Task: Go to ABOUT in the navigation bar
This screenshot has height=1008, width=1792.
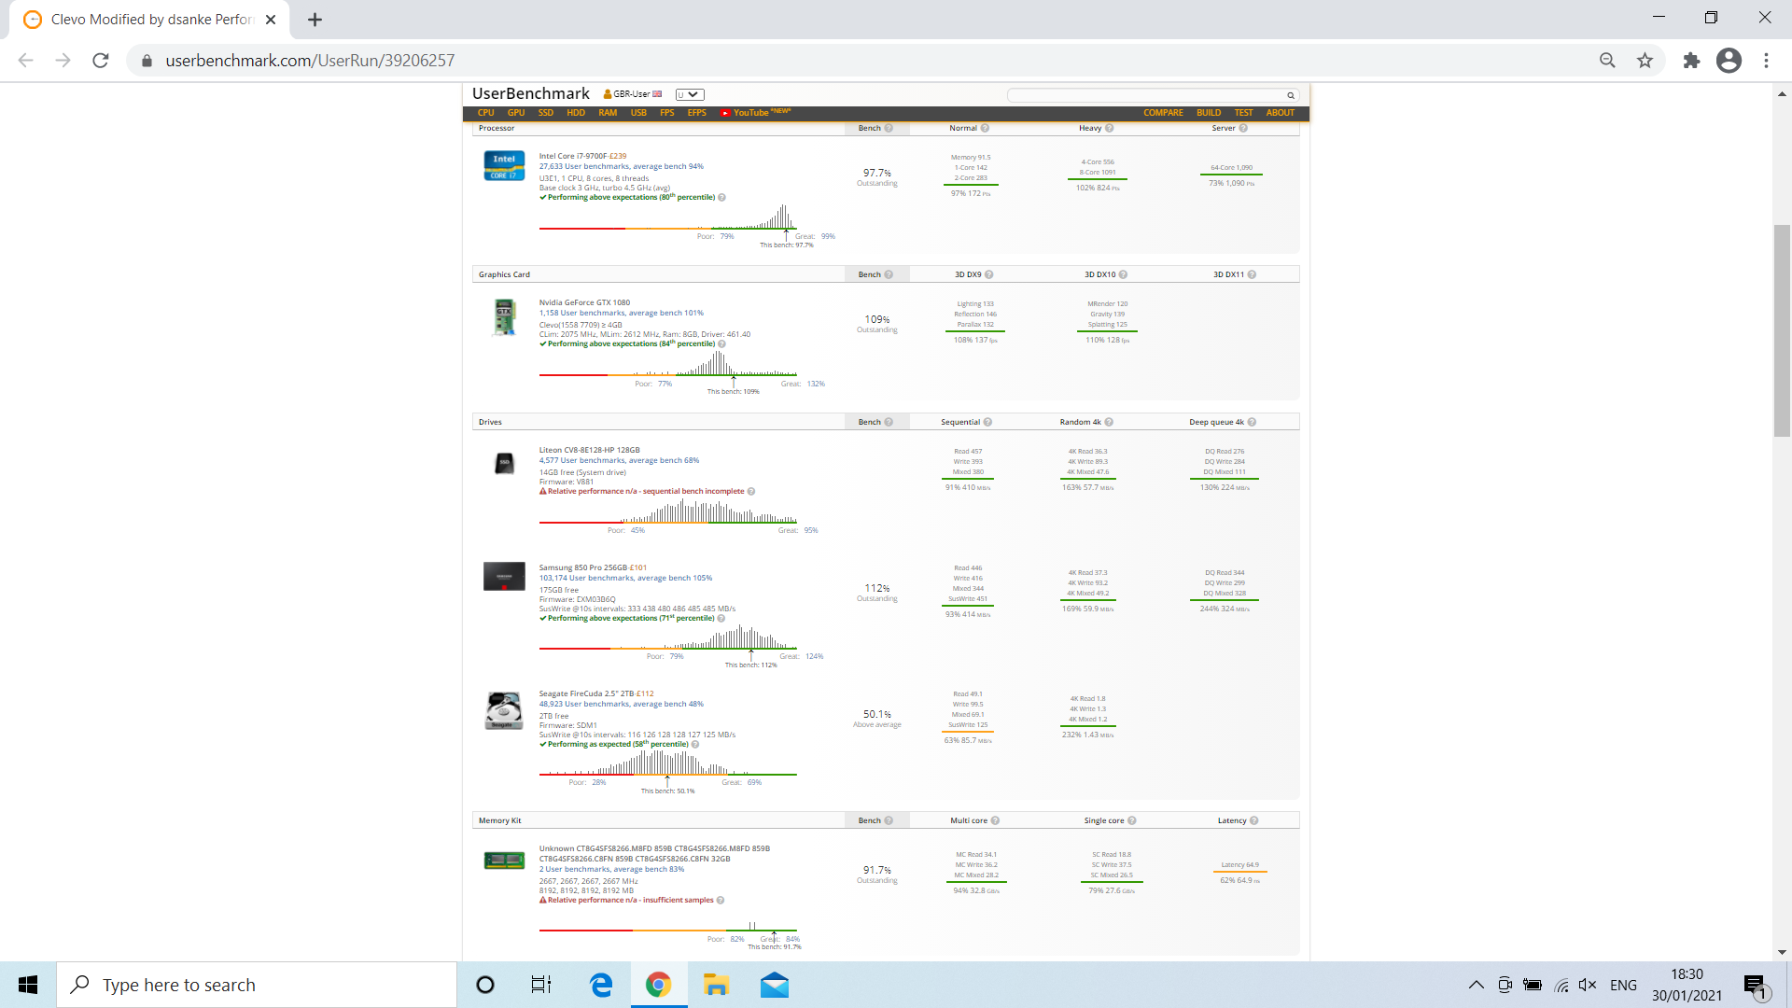Action: 1280,113
